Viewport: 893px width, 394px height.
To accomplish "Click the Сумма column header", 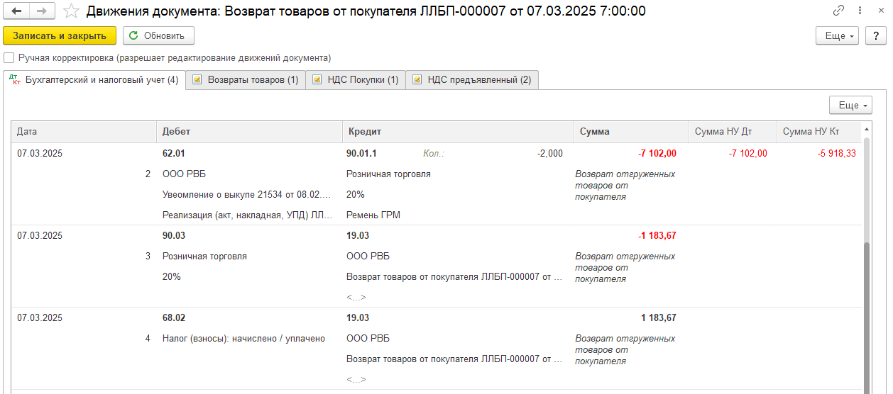I will pyautogui.click(x=630, y=132).
